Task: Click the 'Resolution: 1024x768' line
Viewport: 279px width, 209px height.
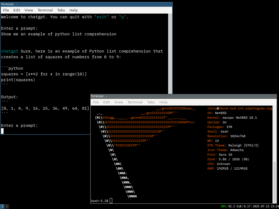Action: 226,136
